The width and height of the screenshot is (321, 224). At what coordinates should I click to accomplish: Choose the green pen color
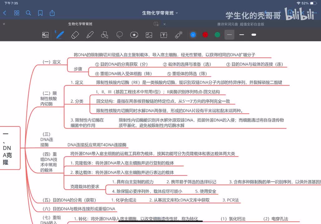click(x=218, y=35)
